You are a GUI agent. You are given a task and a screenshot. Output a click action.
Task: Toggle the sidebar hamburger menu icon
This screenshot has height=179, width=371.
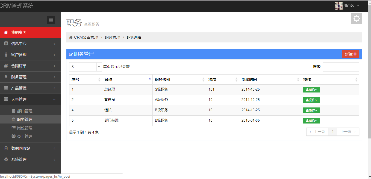pyautogui.click(x=51, y=20)
